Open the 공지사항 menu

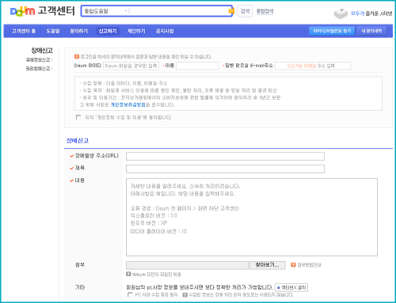165,31
